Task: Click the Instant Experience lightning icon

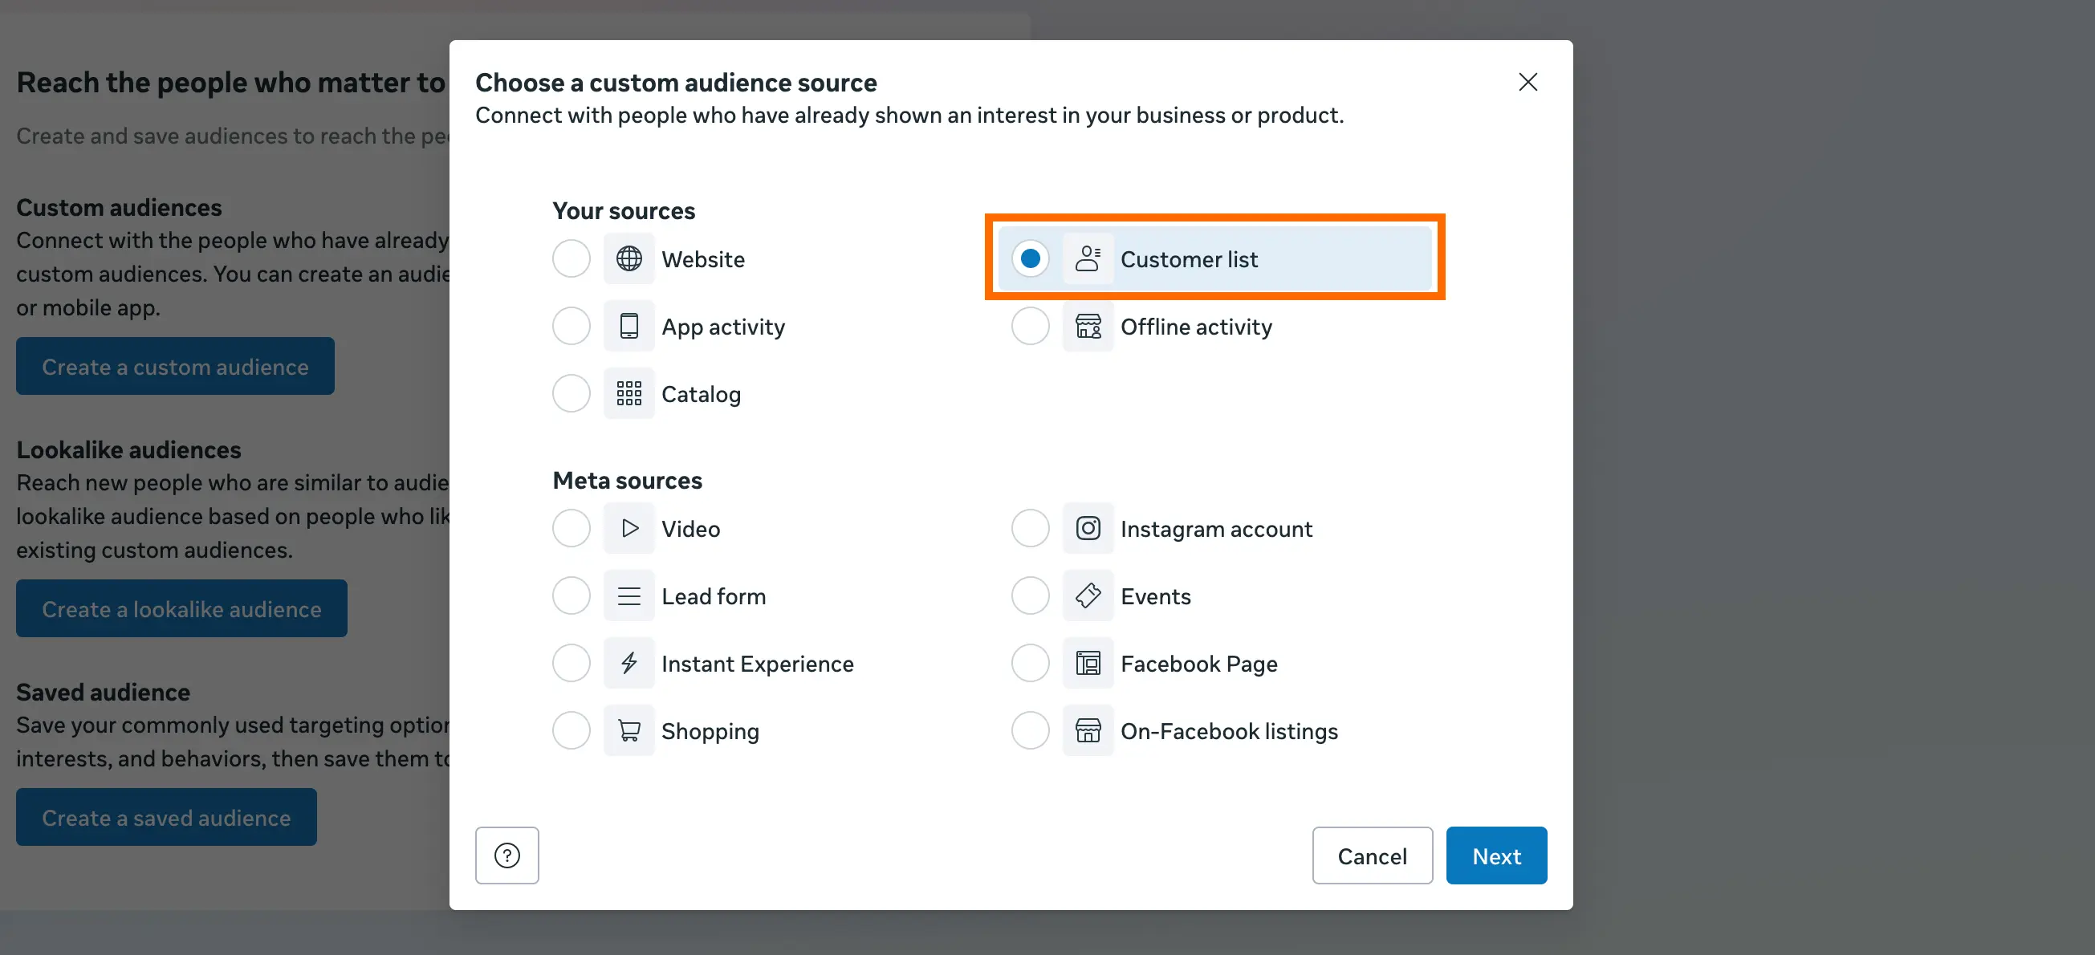Action: click(x=628, y=663)
